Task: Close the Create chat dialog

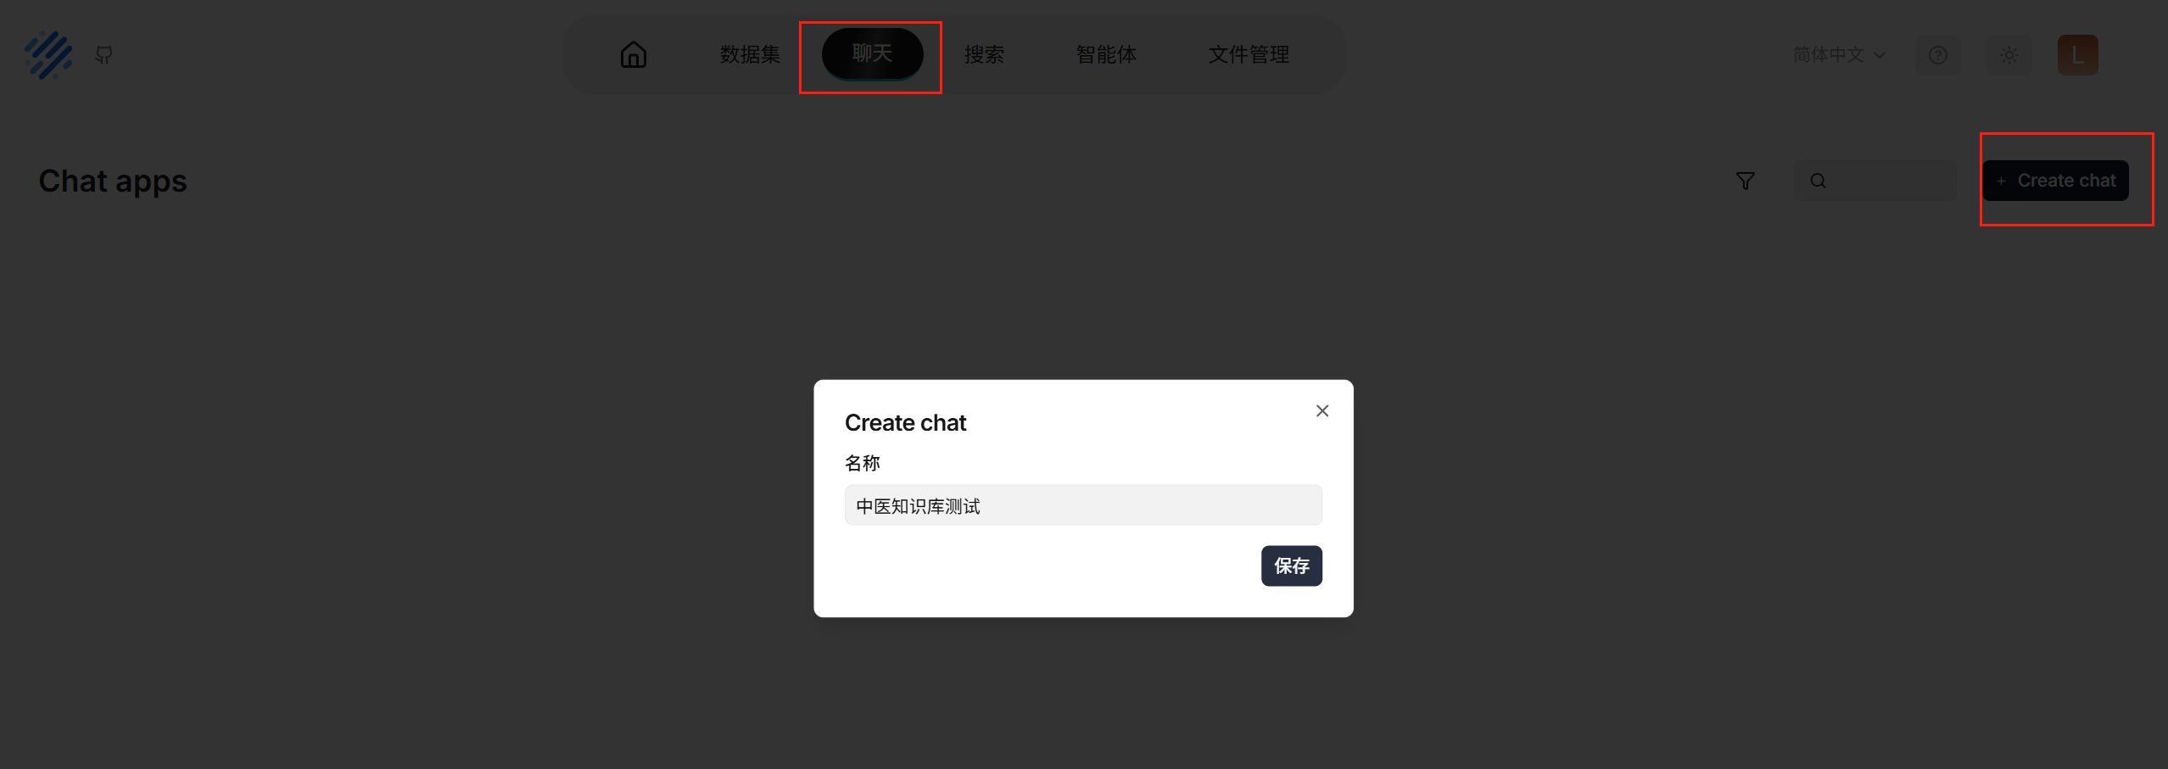Action: (x=1321, y=410)
